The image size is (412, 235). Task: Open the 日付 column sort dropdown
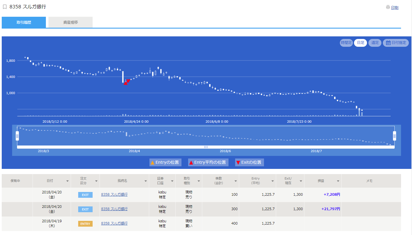[68, 181]
